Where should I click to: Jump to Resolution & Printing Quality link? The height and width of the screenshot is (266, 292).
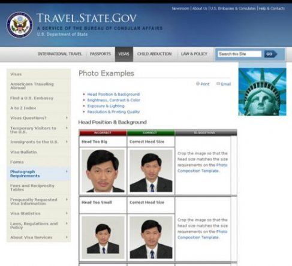[113, 111]
